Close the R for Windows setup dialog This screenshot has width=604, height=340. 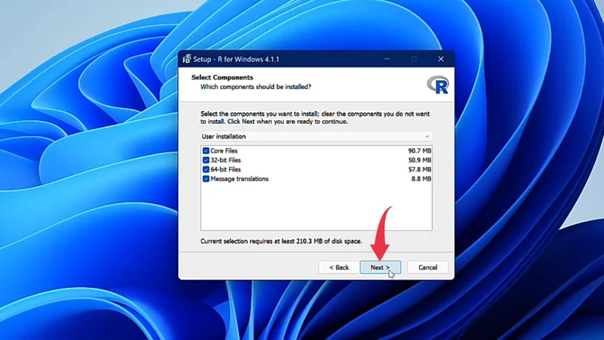441,59
